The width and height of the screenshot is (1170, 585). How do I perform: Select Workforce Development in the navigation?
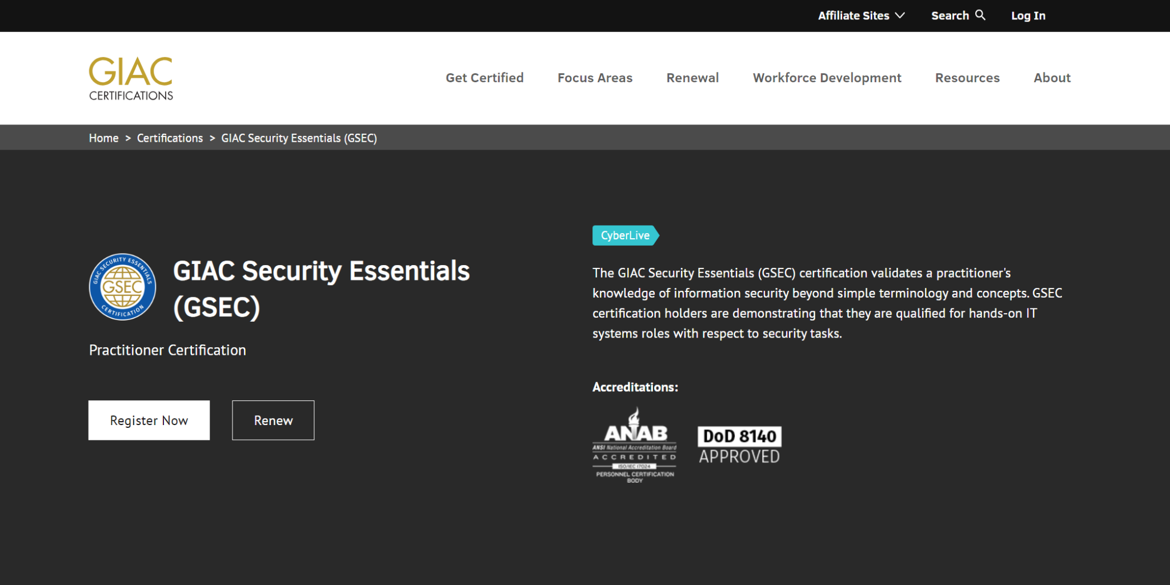(x=827, y=78)
